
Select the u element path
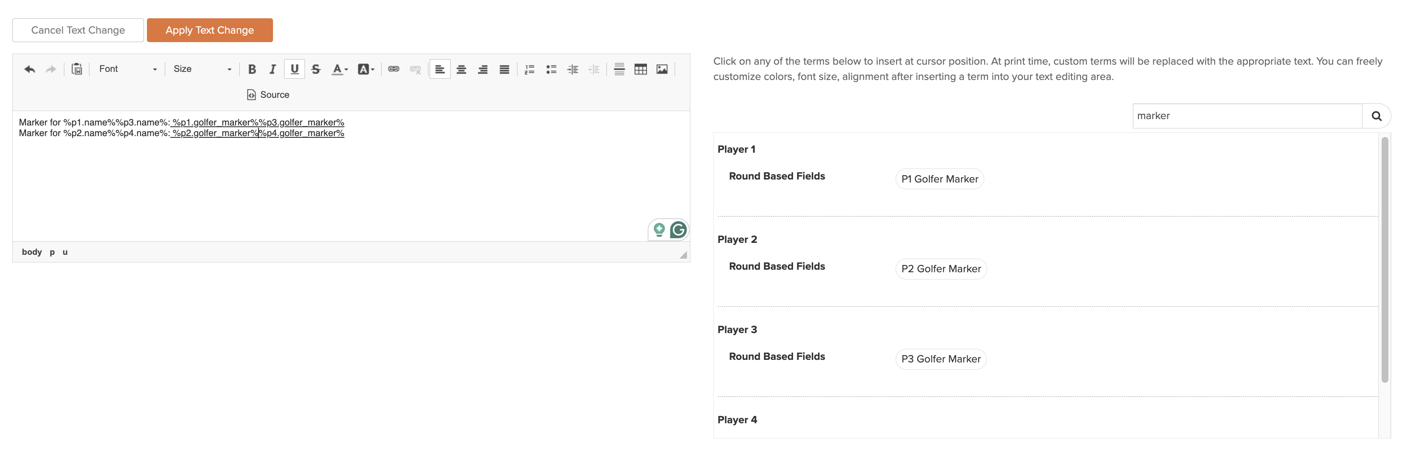pos(65,252)
